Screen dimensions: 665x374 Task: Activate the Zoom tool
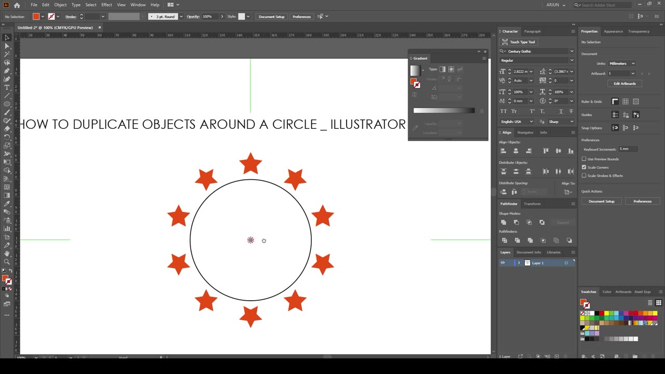pyautogui.click(x=7, y=262)
